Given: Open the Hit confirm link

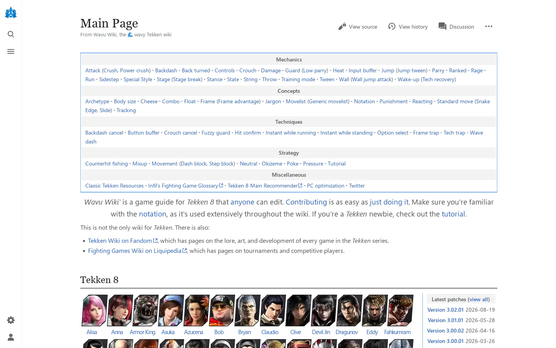Looking at the screenshot, I should click(248, 133).
